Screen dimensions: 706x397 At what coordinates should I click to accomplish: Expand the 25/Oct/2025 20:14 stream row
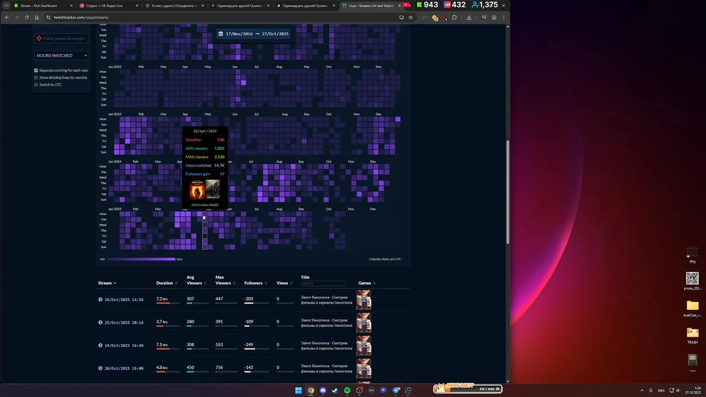pos(100,323)
